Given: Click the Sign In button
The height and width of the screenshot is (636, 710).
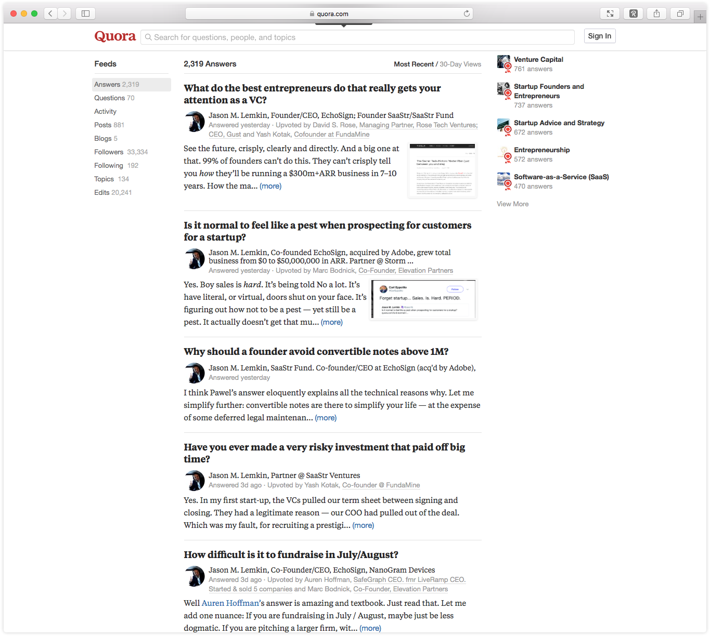Looking at the screenshot, I should [600, 36].
